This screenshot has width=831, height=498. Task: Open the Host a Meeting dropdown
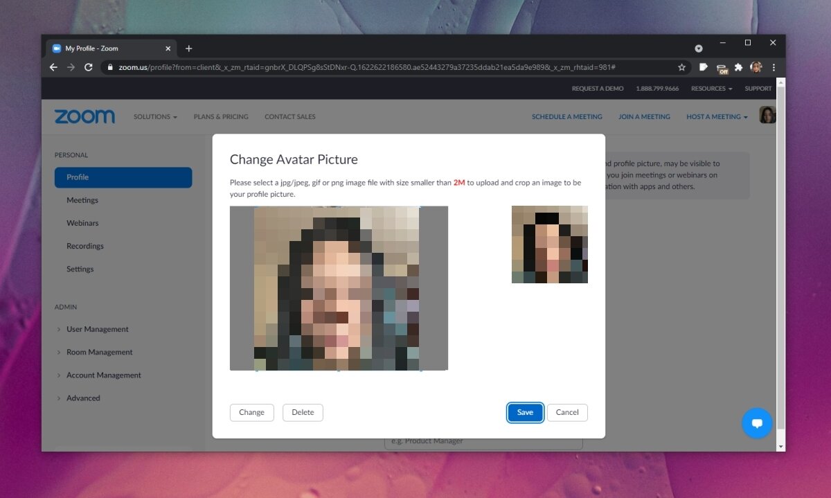click(x=716, y=116)
